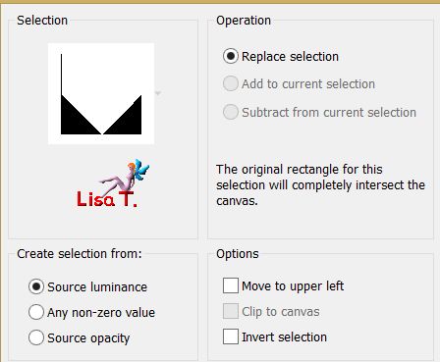Click the left black triangle in preview
Screen dimensions: 440x362
click(76, 120)
